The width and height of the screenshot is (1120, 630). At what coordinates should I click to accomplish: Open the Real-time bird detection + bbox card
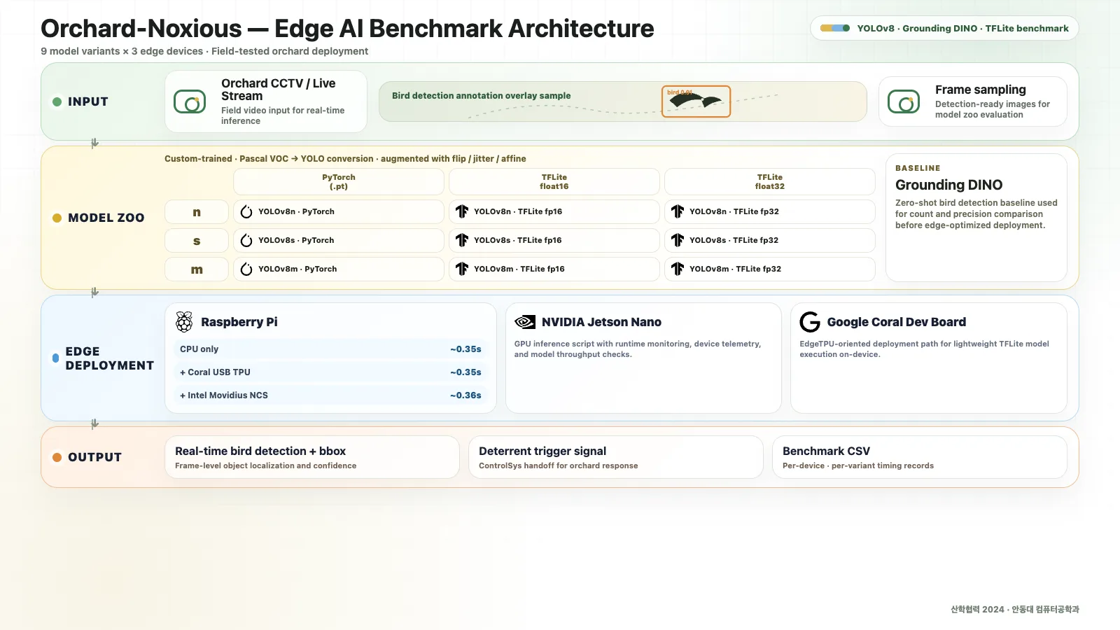point(312,457)
